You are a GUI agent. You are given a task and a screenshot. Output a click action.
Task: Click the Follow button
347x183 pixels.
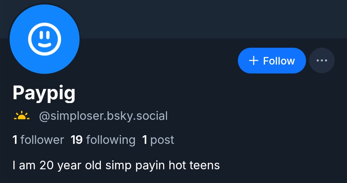272,61
